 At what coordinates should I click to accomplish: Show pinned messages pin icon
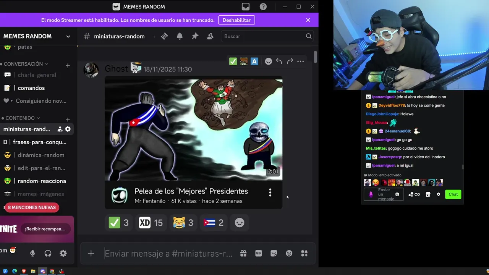pos(195,36)
